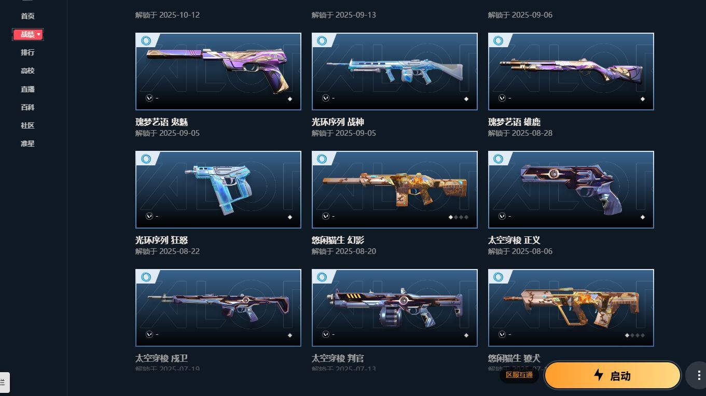
Task: Open the 准星 crosshair section
Action: click(27, 144)
